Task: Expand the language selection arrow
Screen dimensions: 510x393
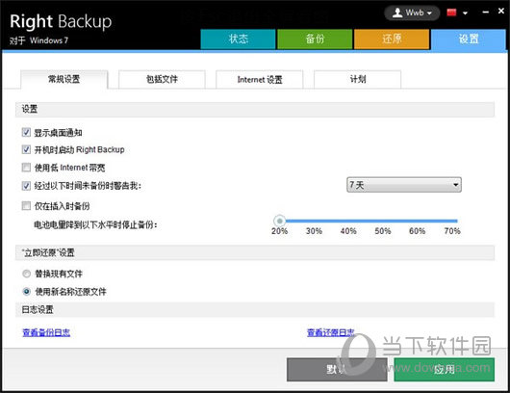Action: [x=465, y=13]
